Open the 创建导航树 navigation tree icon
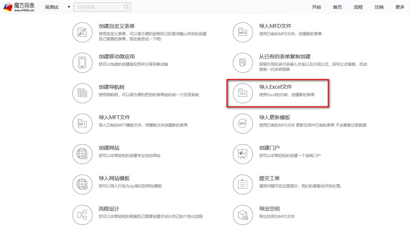This screenshot has height=230, width=410. (x=82, y=93)
